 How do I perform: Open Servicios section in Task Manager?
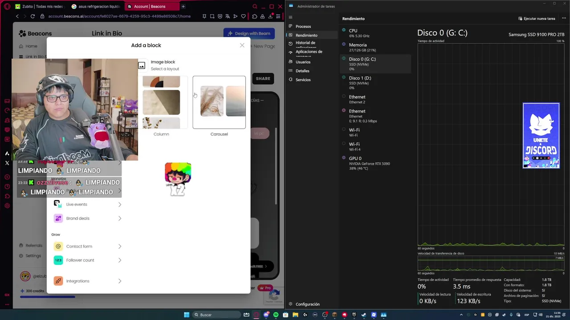[x=313, y=80]
